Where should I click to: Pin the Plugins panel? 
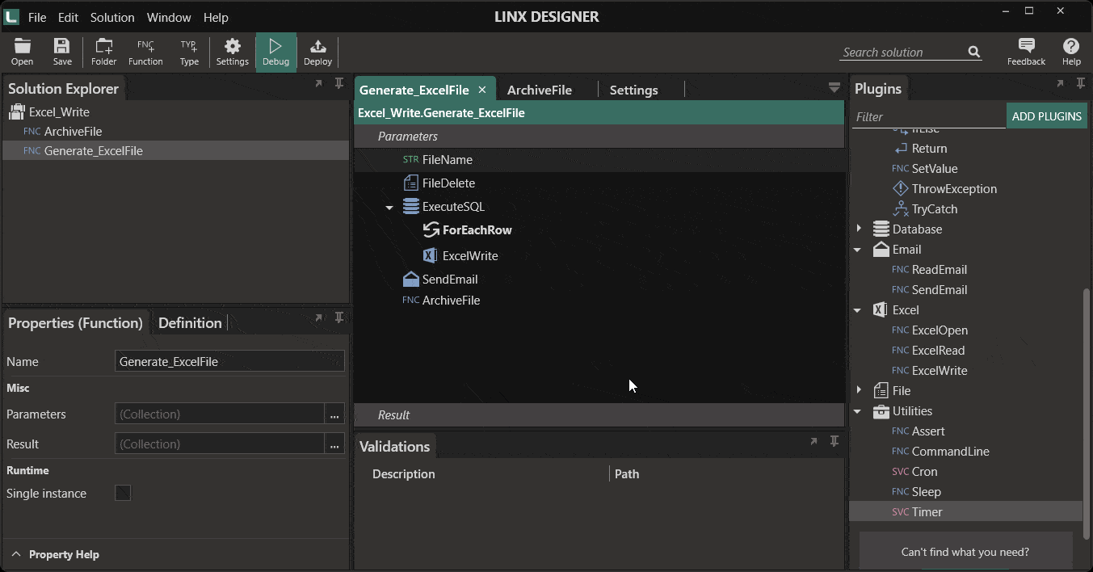click(x=1081, y=83)
